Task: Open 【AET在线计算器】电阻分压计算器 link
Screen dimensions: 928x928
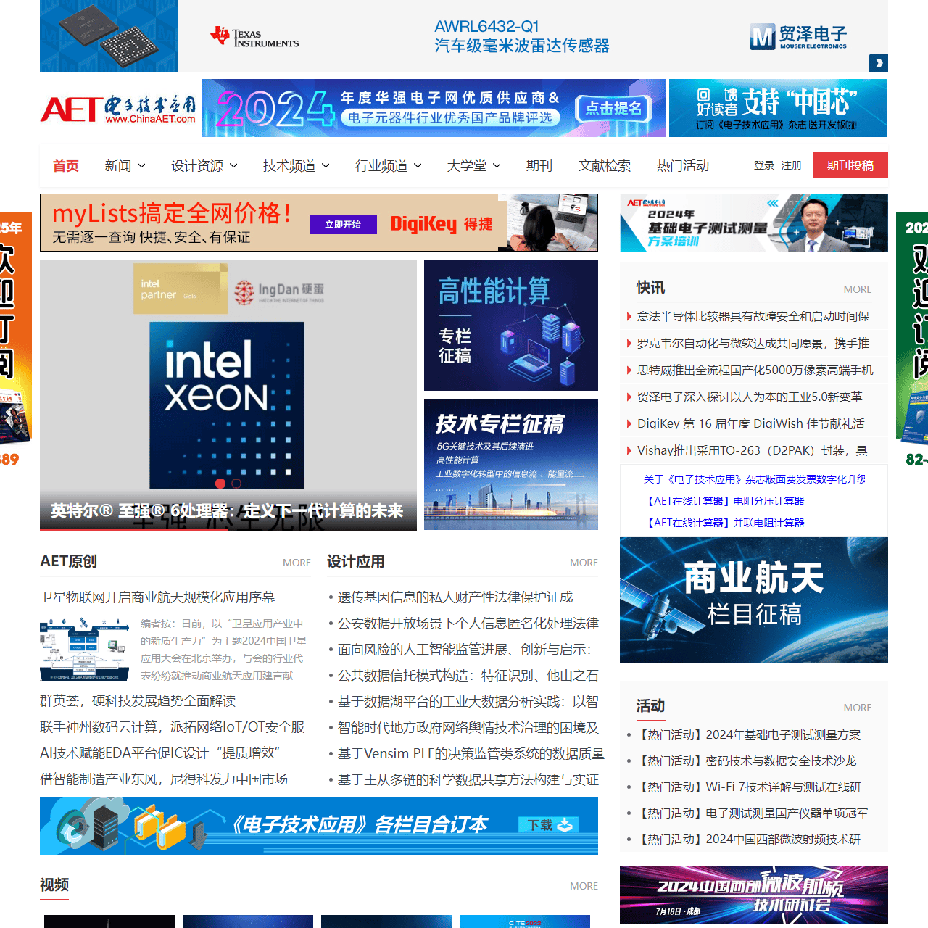Action: click(724, 501)
